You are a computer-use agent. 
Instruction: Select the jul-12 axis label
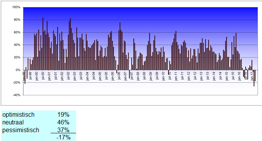pyautogui.click(x=195, y=76)
